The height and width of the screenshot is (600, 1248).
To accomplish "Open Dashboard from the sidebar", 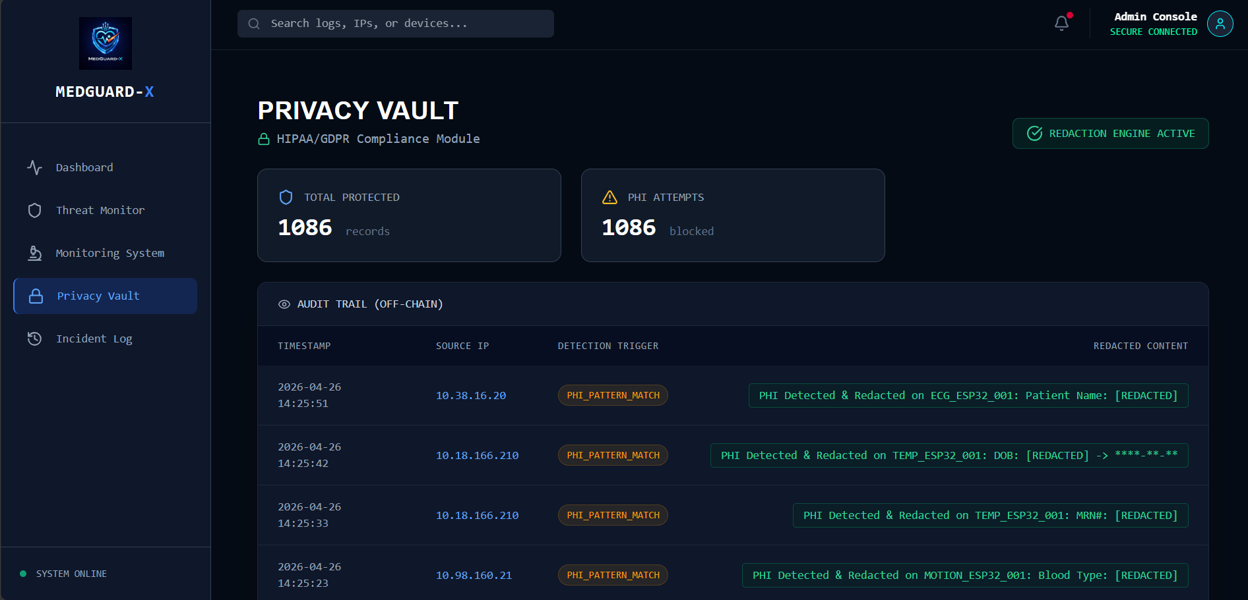I will click(84, 167).
